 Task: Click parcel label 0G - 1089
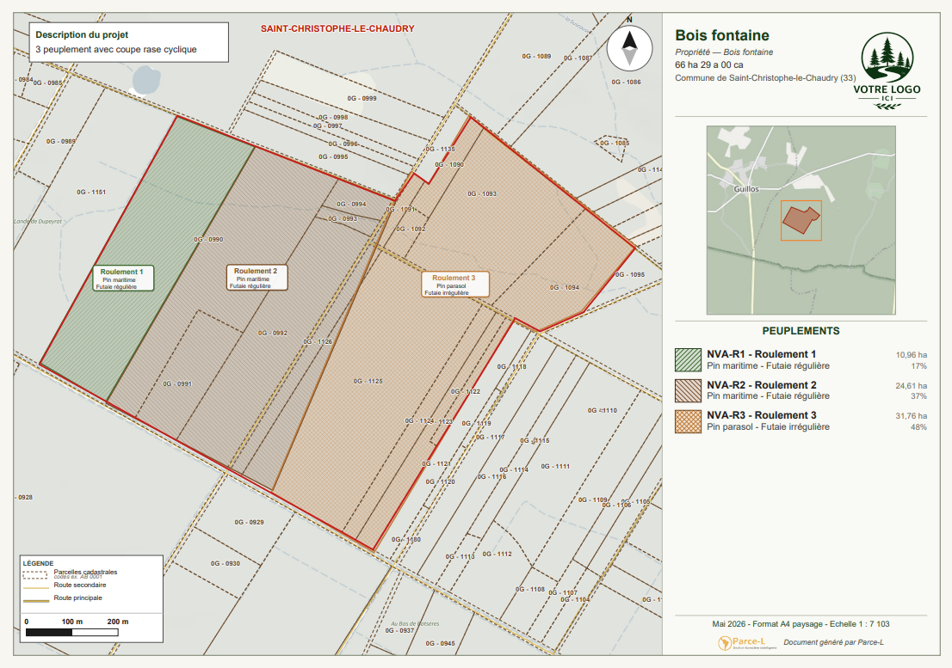(537, 57)
